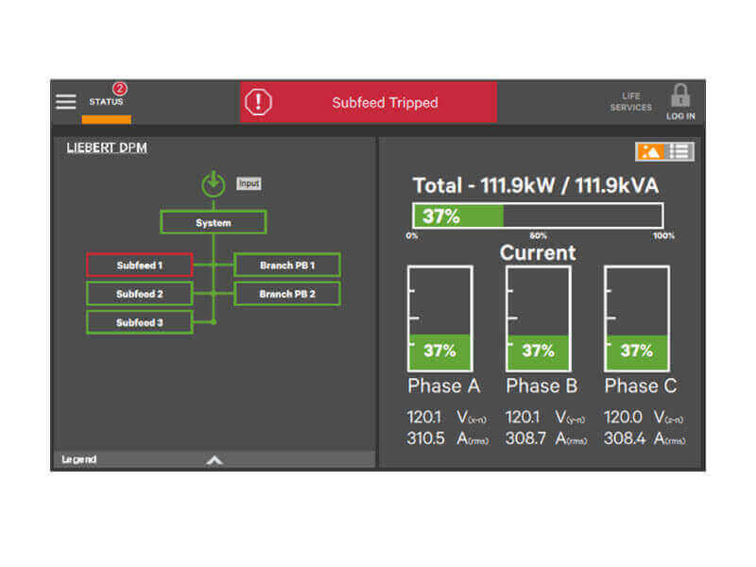Click the total load 37% bar
The image size is (756, 567).
pos(537,215)
